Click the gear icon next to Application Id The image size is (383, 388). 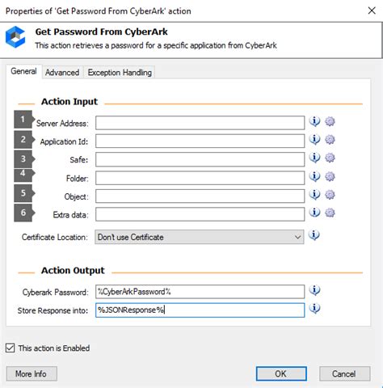[330, 140]
